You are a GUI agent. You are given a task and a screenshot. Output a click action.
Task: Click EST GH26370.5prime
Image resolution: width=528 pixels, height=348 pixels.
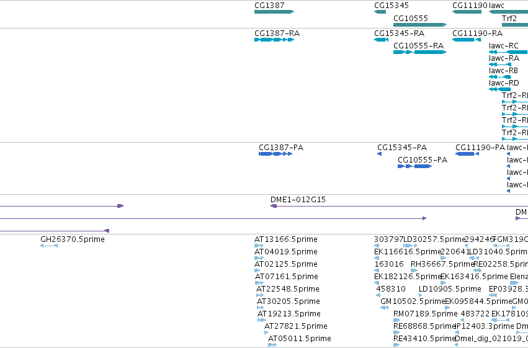[73, 239]
